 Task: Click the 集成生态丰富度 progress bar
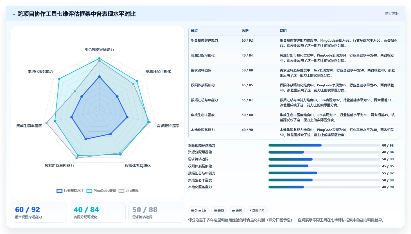(x=324, y=180)
